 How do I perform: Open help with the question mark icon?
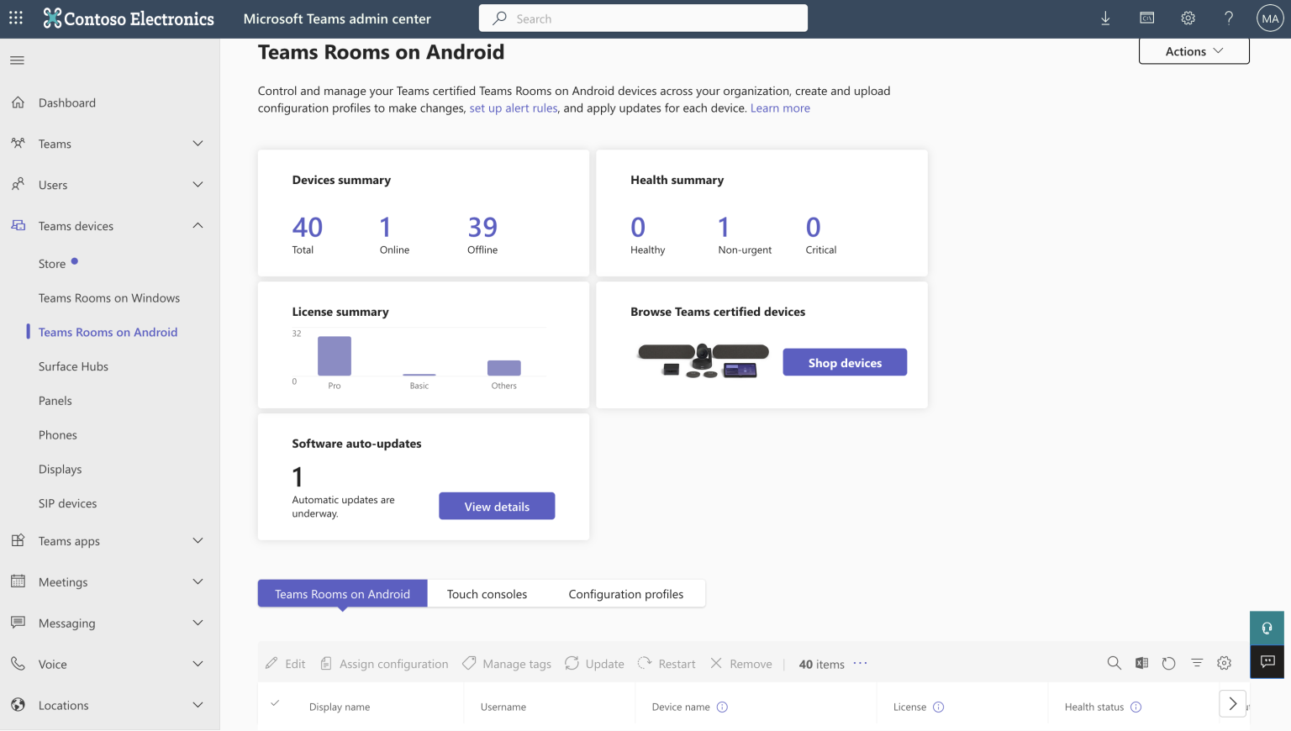pyautogui.click(x=1228, y=18)
